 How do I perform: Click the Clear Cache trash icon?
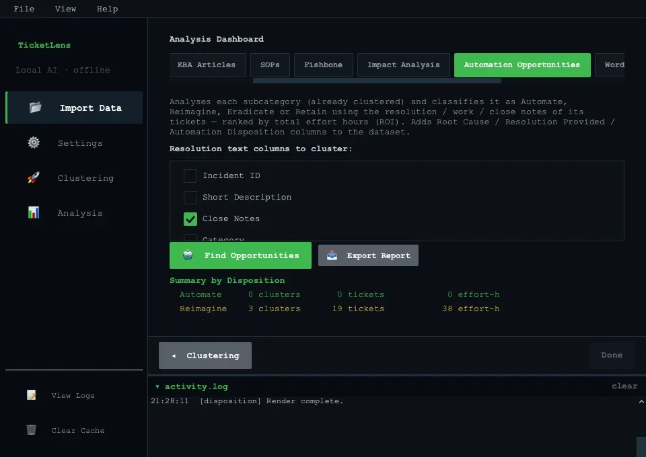tap(32, 430)
